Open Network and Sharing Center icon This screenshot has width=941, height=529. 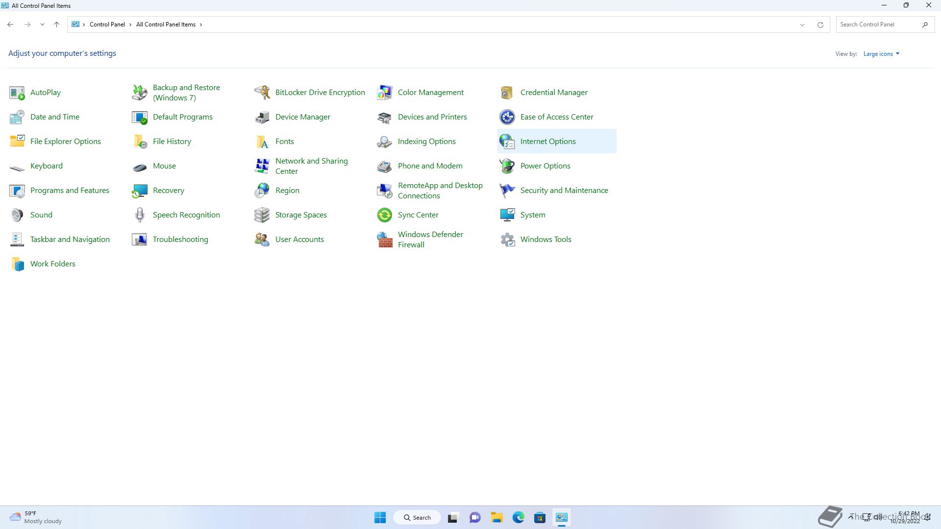click(x=262, y=166)
